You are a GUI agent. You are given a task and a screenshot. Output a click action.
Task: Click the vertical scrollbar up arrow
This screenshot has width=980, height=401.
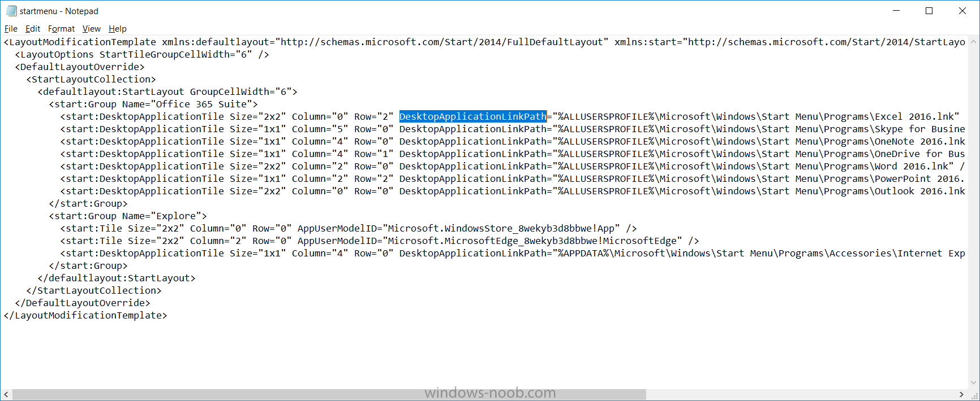coord(973,42)
